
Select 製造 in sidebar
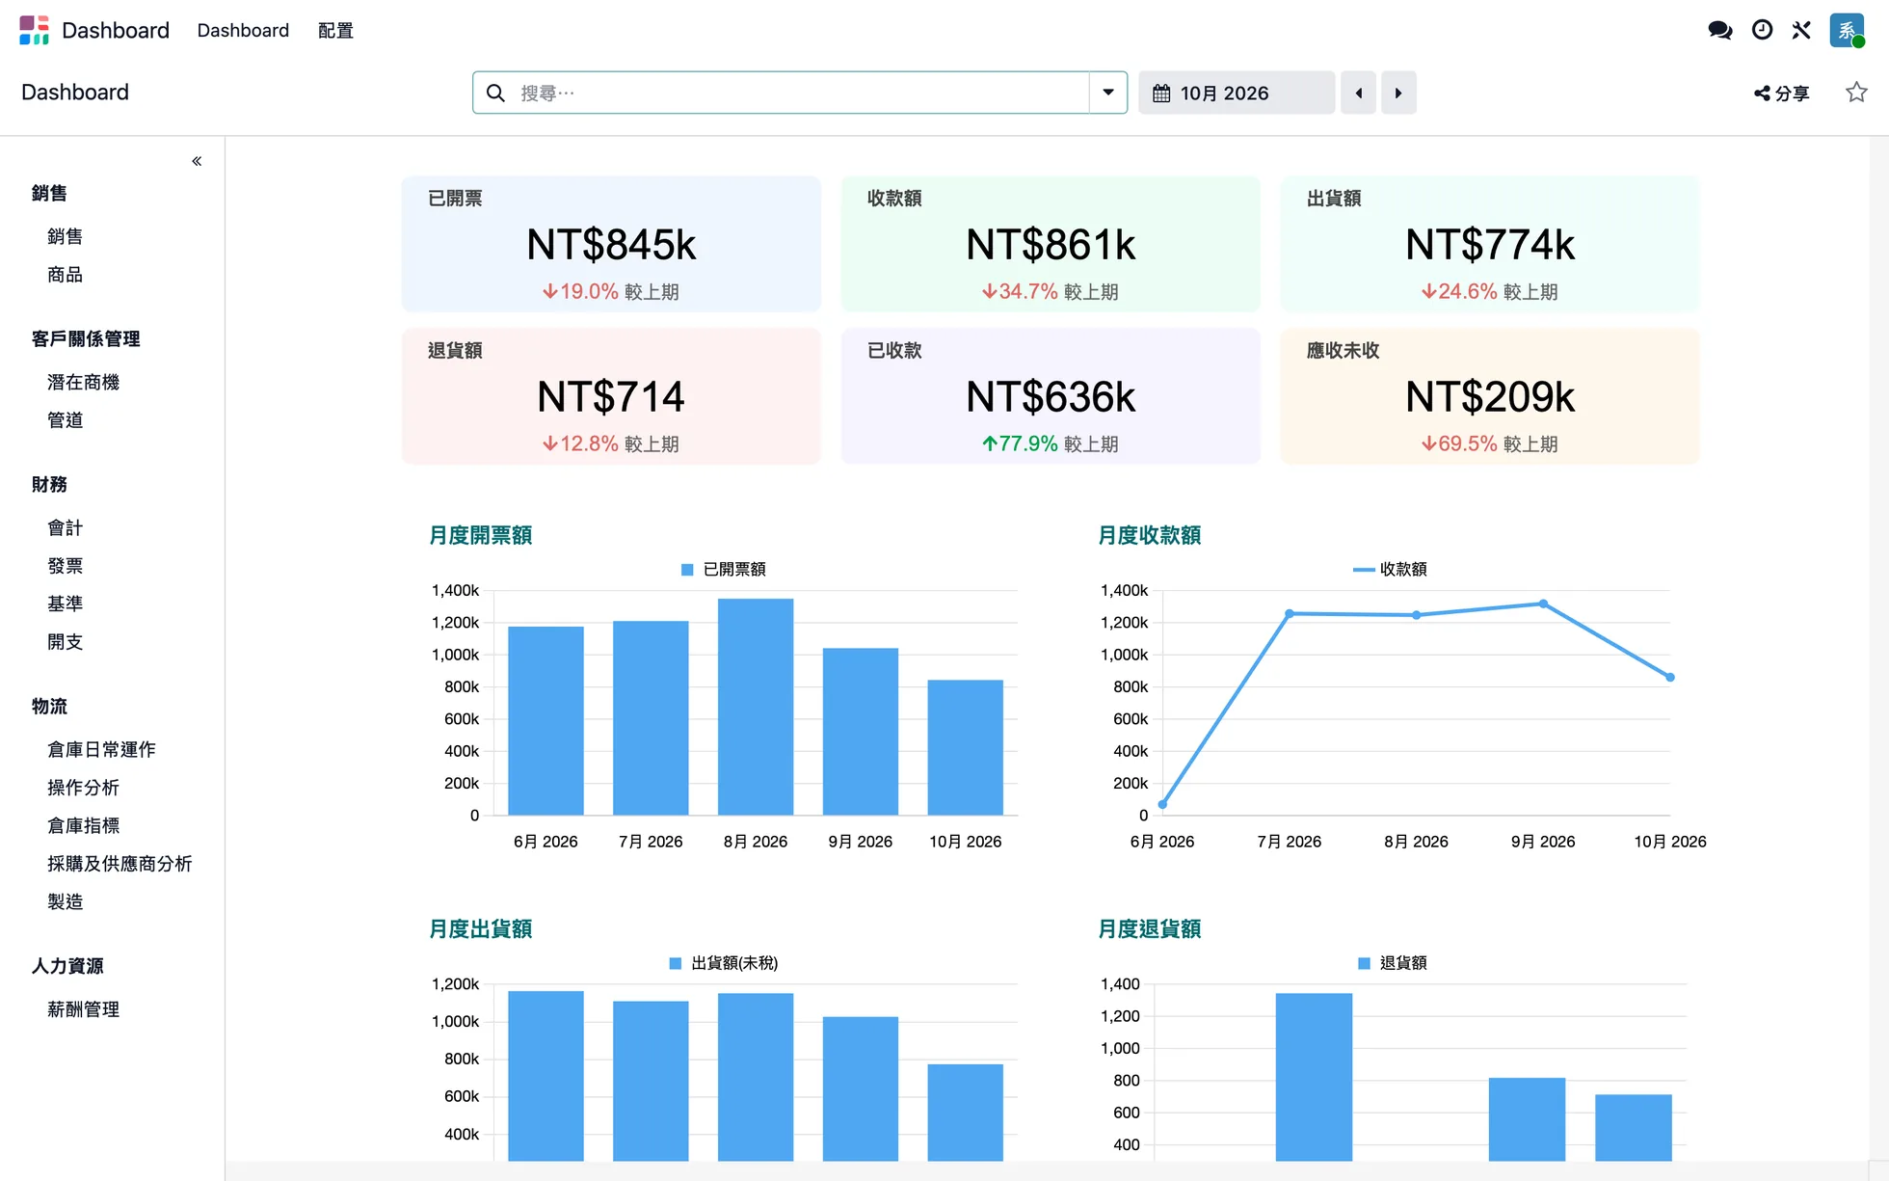click(x=65, y=901)
